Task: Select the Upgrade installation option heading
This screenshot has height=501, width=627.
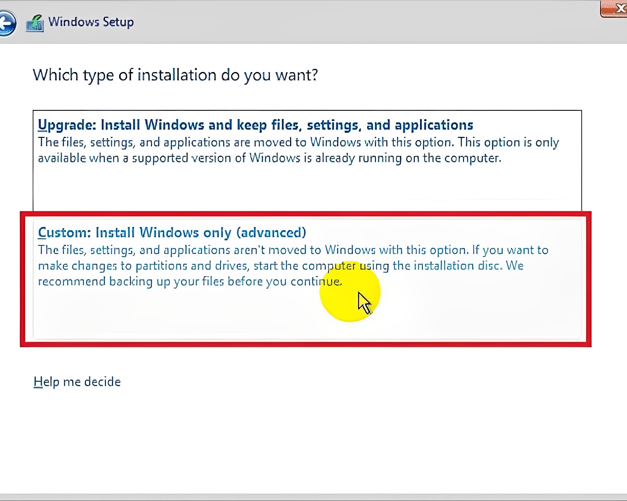Action: [x=255, y=125]
